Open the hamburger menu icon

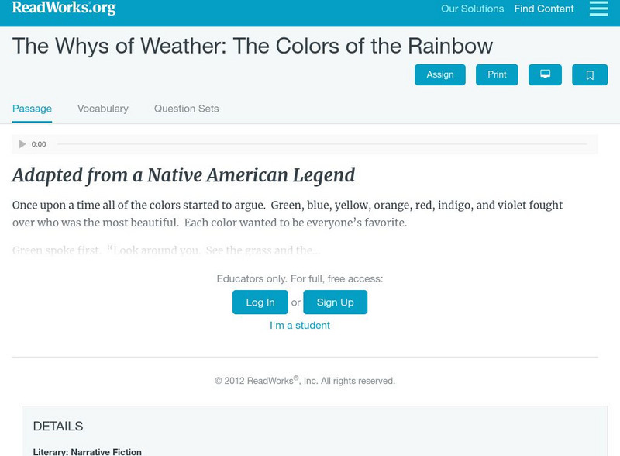[598, 9]
